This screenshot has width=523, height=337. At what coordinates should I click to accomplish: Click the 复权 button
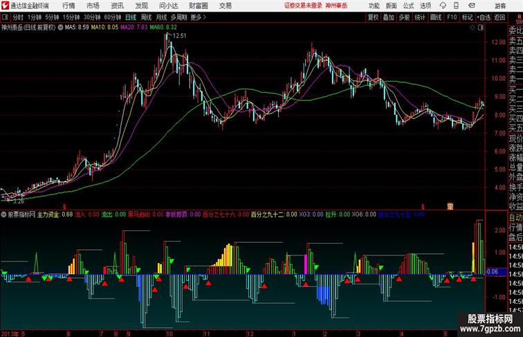tap(373, 17)
